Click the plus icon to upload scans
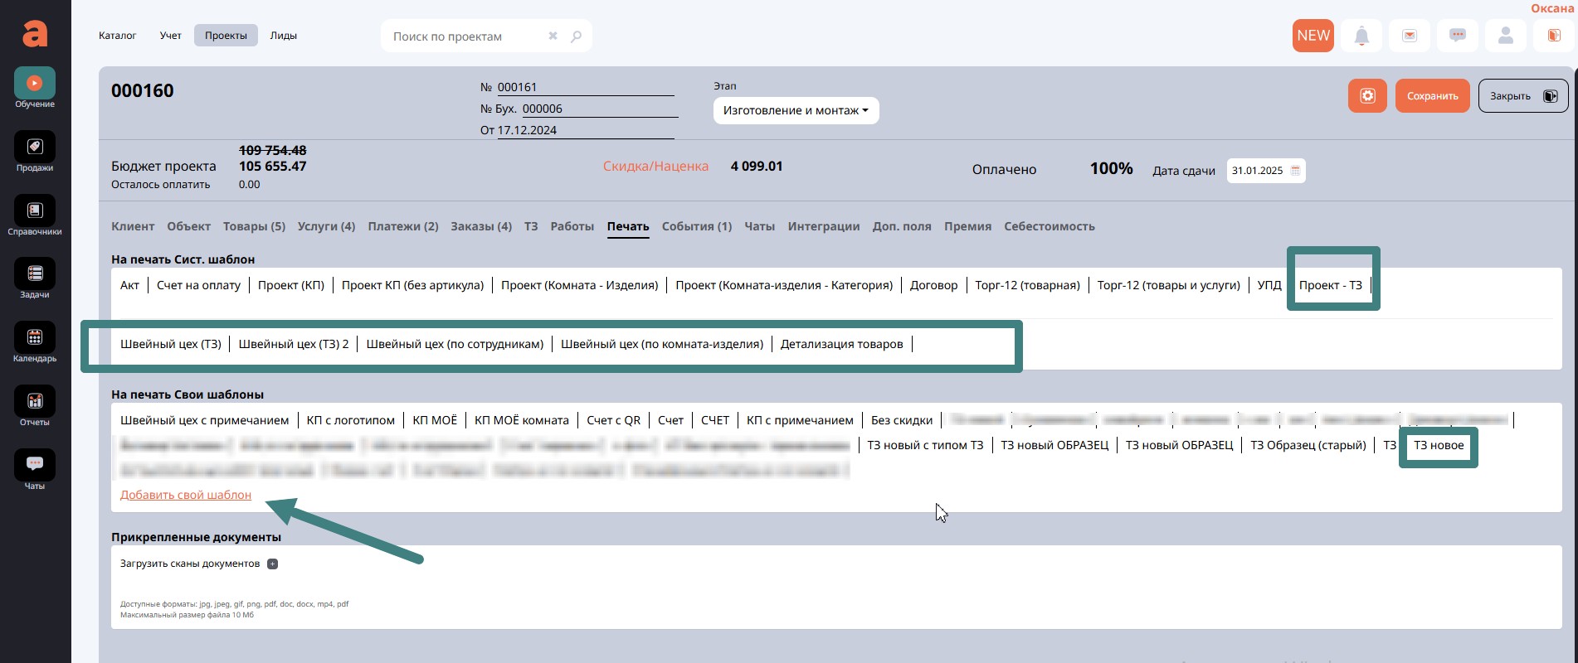The image size is (1578, 663). pyautogui.click(x=272, y=564)
